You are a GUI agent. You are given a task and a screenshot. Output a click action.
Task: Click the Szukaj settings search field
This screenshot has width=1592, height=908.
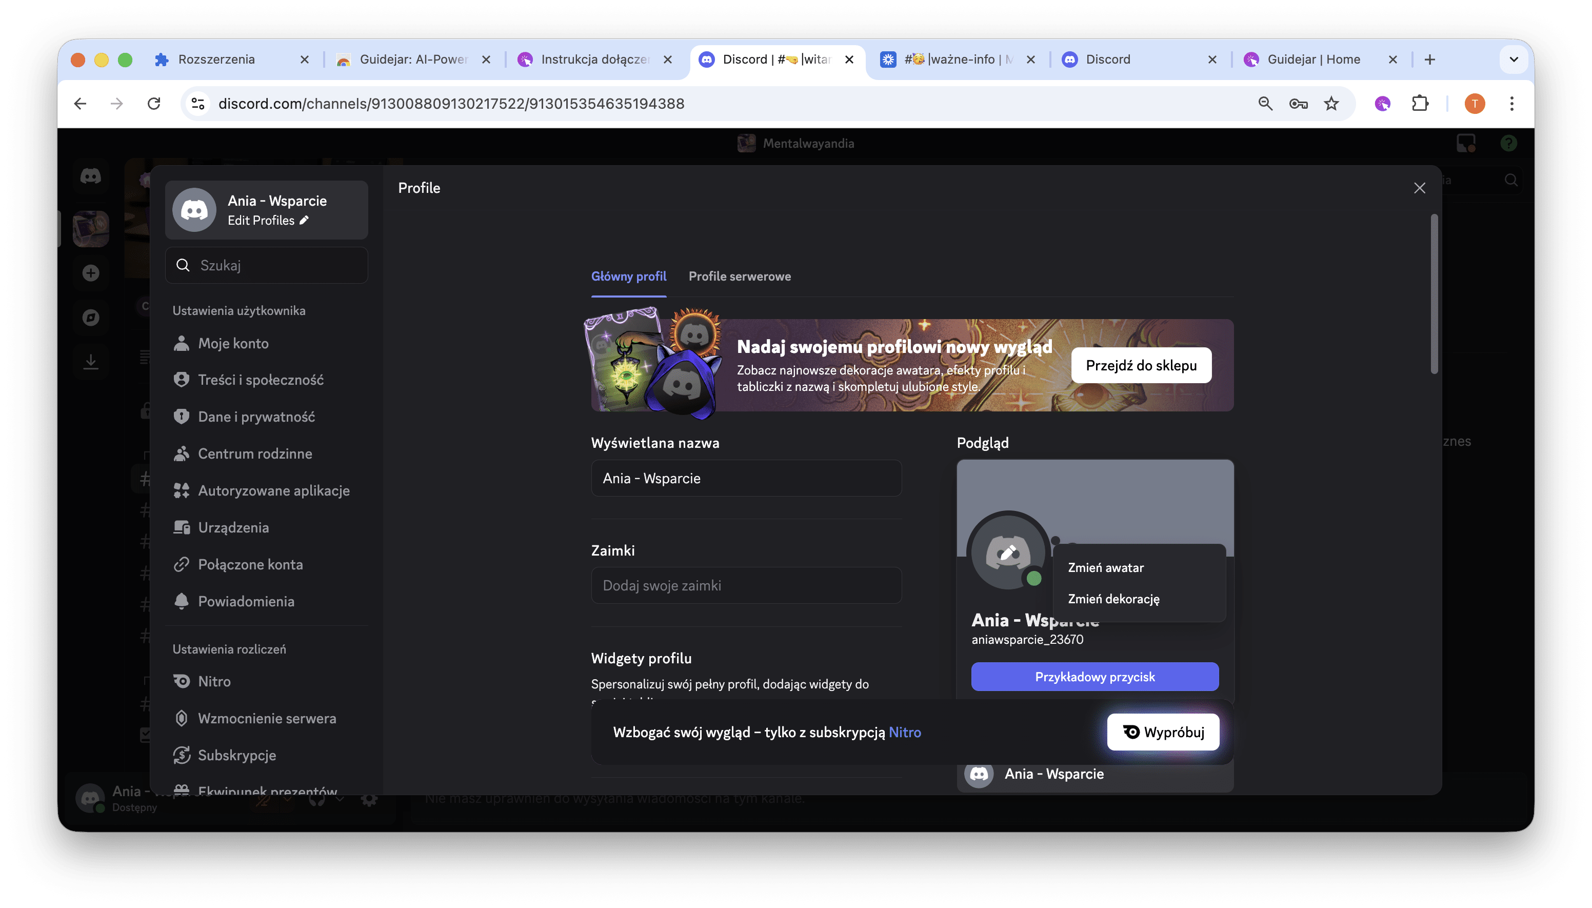click(267, 265)
